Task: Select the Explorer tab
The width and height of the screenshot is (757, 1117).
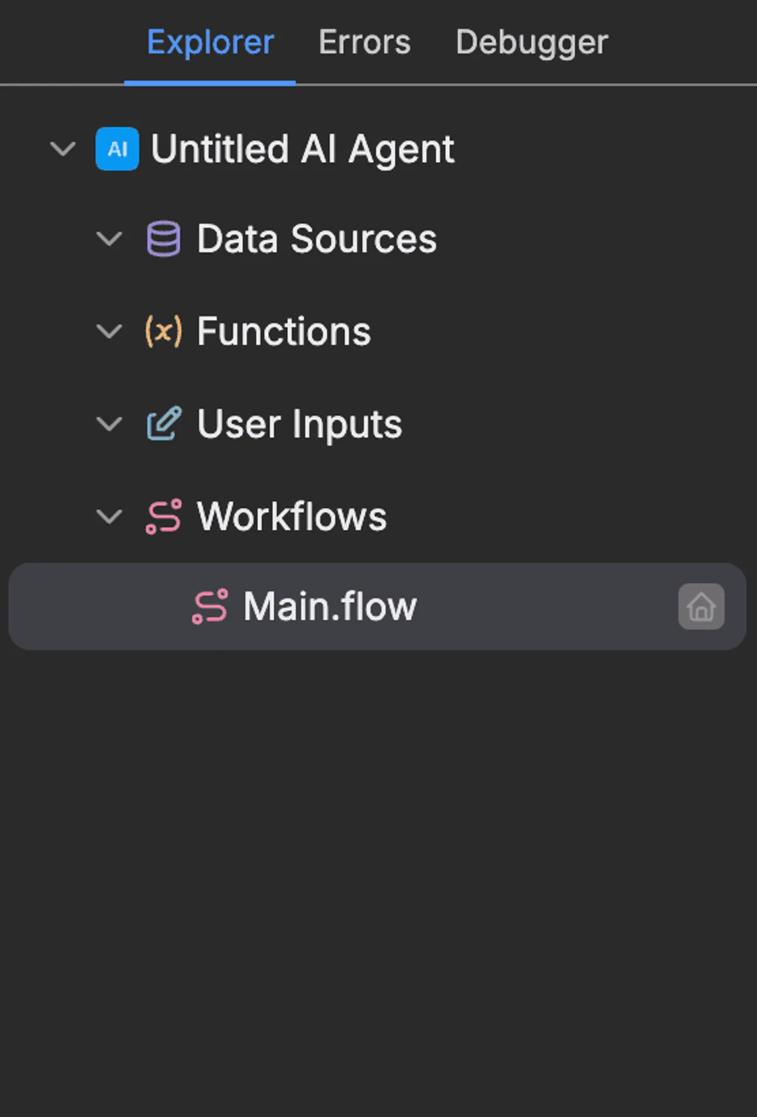Action: (x=210, y=42)
